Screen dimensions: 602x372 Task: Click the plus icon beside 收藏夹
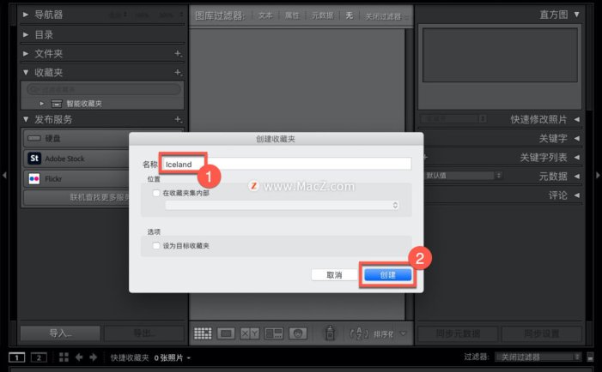click(x=178, y=72)
